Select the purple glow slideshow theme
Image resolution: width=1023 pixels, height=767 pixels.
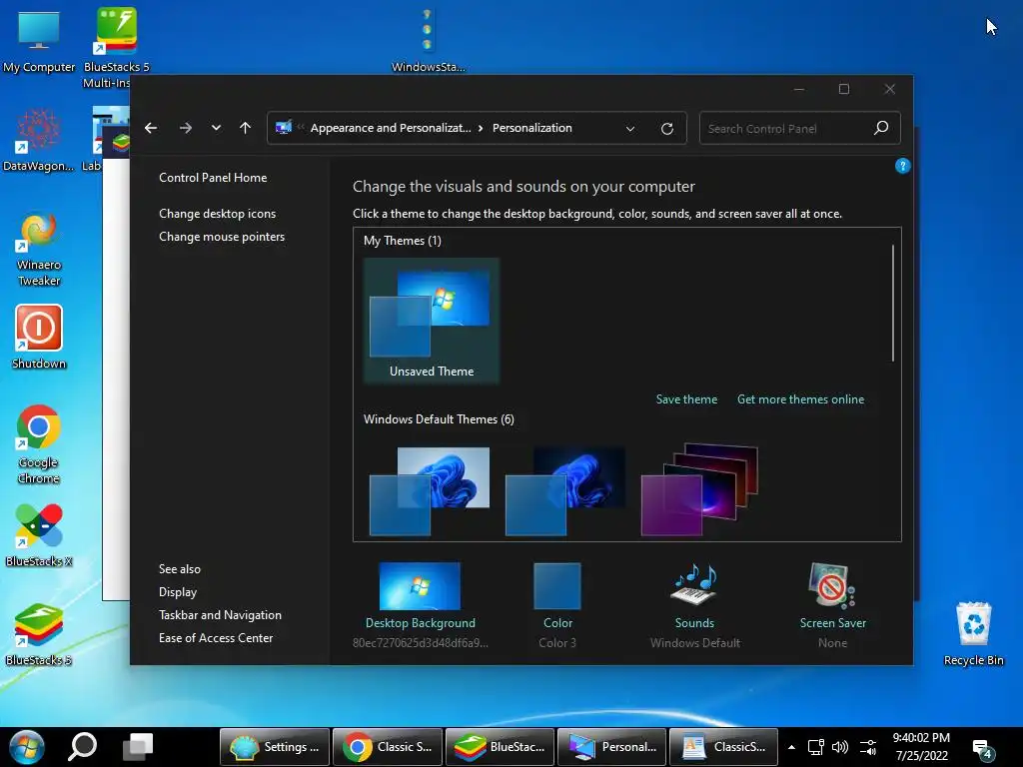(x=699, y=489)
